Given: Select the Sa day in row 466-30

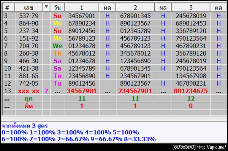Looking at the screenshot, I should 57,61.
